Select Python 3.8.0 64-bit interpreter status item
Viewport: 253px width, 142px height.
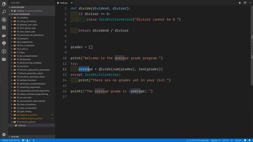(11, 140)
